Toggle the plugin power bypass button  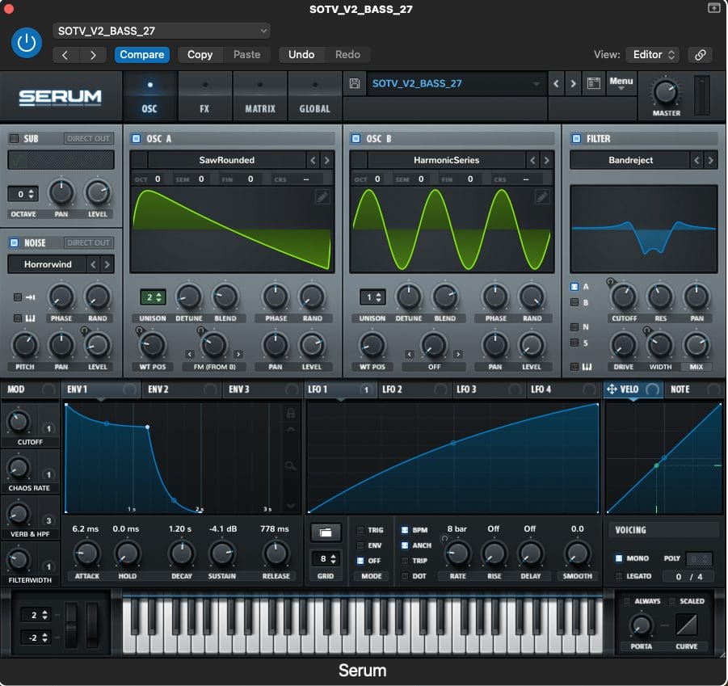27,43
